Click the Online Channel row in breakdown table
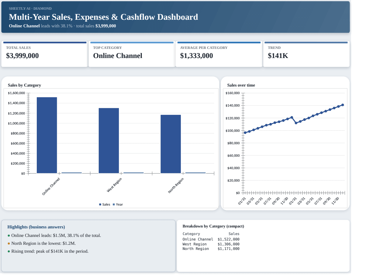Screen dimensions: 373x280 point(211,239)
